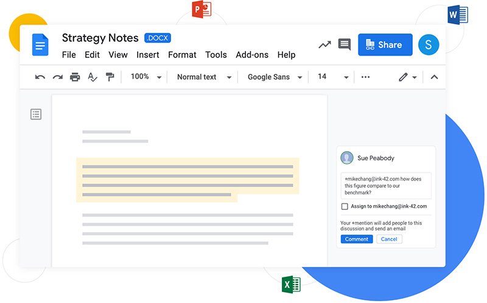Open the Help menu
This screenshot has height=303, width=487.
(286, 55)
